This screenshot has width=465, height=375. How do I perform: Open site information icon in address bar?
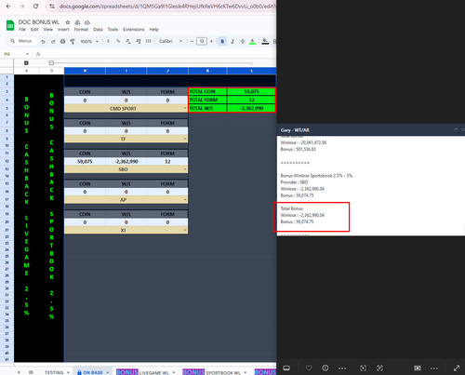[52, 7]
